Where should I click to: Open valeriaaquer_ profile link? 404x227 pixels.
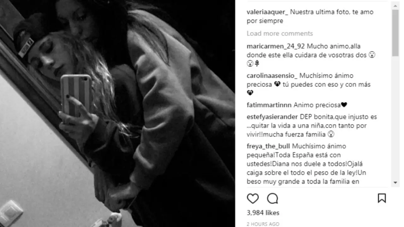(x=267, y=12)
